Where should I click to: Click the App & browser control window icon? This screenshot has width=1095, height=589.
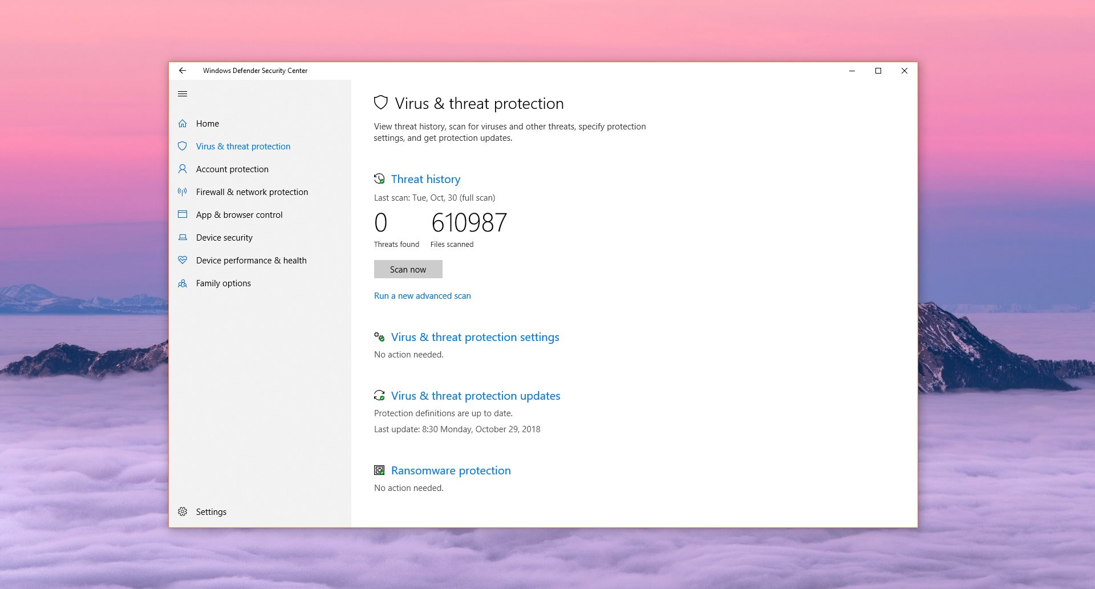182,215
